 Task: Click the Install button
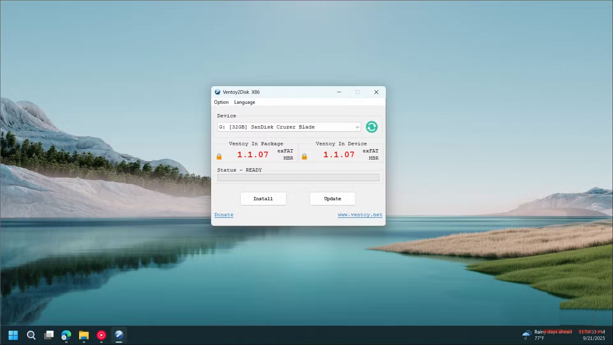pyautogui.click(x=263, y=199)
